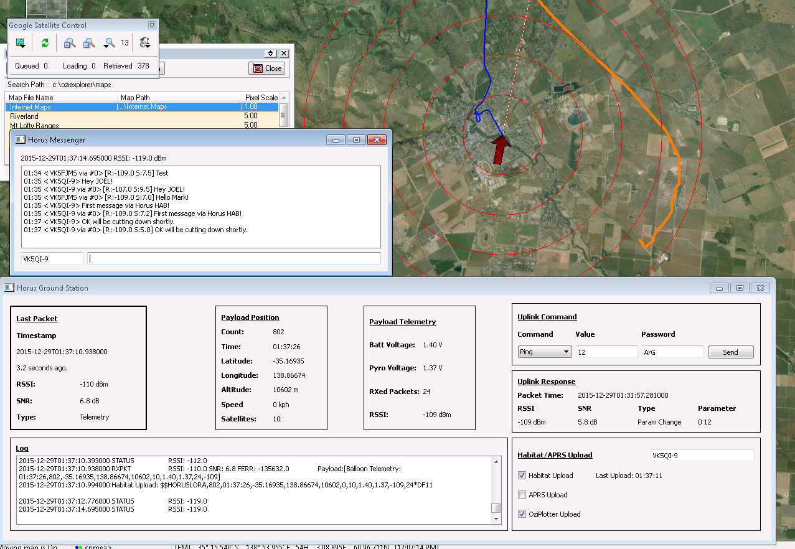Minimize the Horus Messenger window
The height and width of the screenshot is (549, 795).
[x=336, y=140]
